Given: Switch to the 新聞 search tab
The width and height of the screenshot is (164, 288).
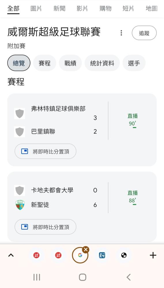Looking at the screenshot, I should point(59,9).
